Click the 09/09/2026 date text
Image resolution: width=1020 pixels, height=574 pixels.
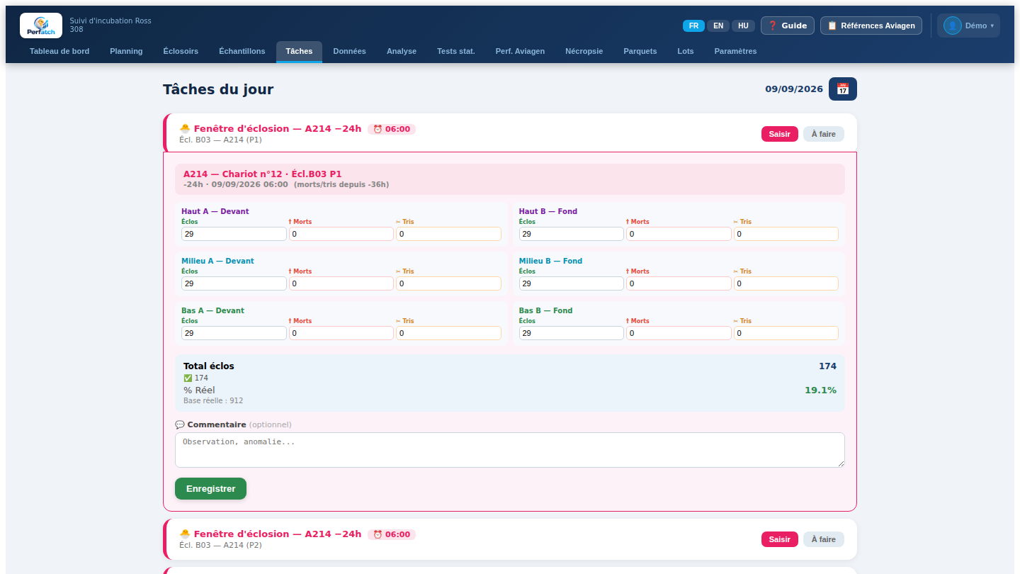[x=794, y=89]
